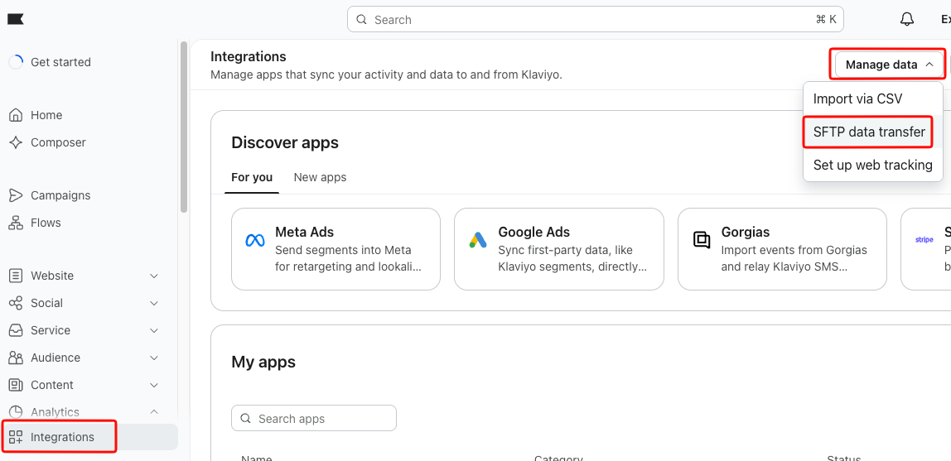Click the Integrations page title
Viewport: 951px width, 461px height.
click(248, 56)
